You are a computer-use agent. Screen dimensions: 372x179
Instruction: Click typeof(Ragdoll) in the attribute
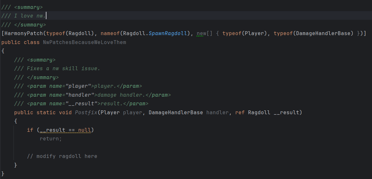[70, 34]
